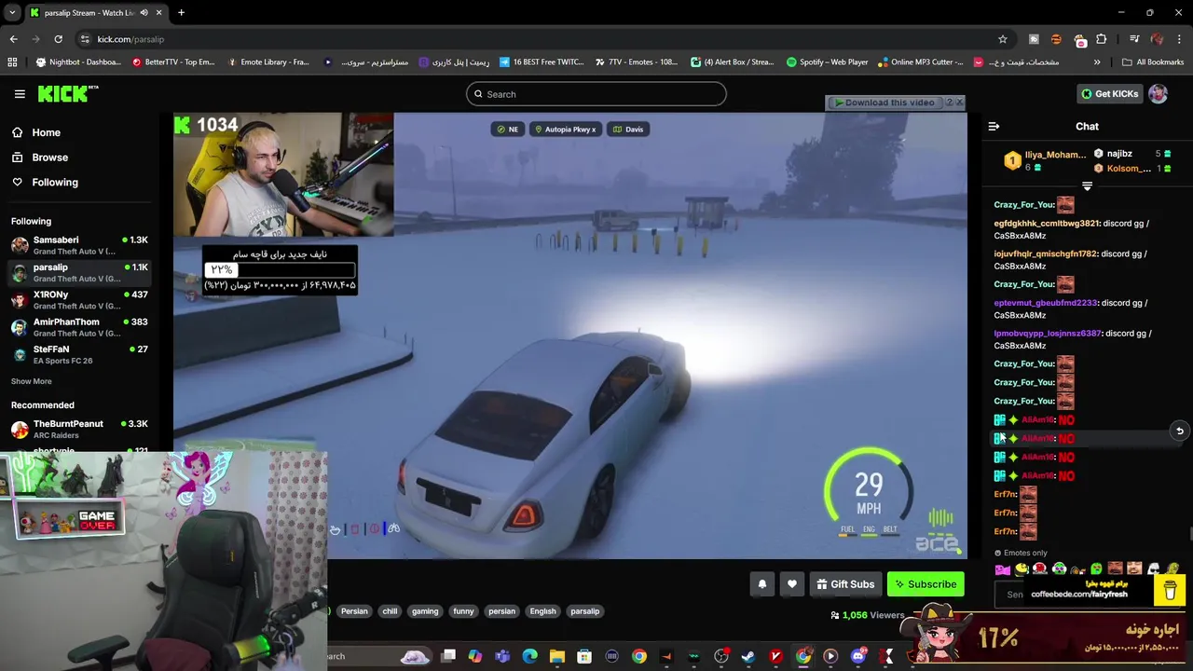The width and height of the screenshot is (1193, 671).
Task: Click the stream video player
Action: [570, 336]
